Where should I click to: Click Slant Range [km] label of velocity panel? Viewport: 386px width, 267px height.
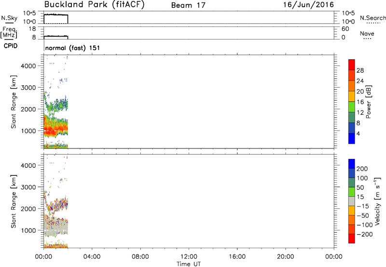click(x=14, y=201)
